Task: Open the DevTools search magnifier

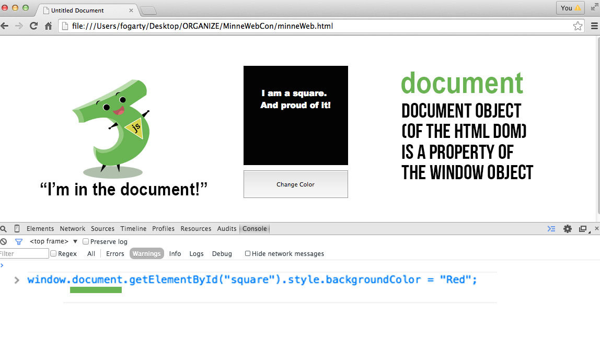Action: click(4, 229)
